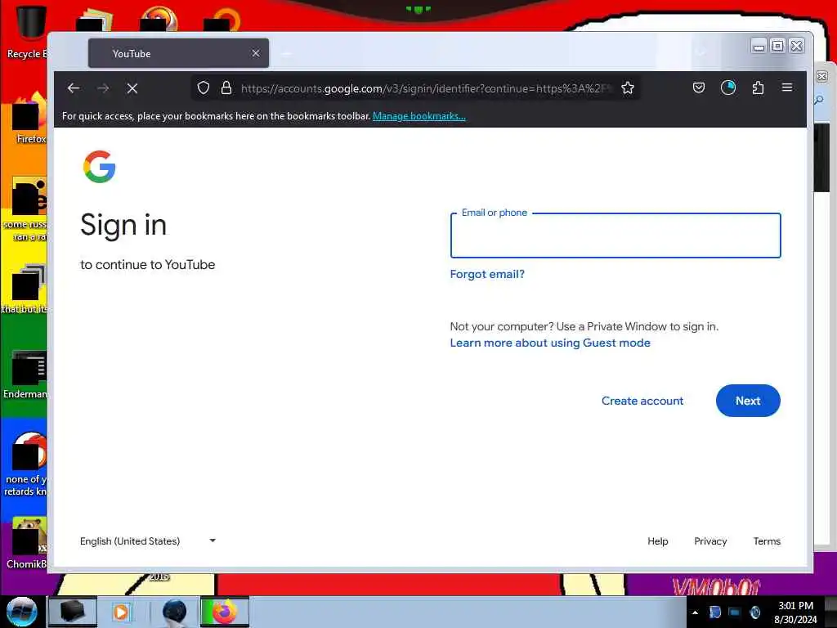Screen dimensions: 837x628
Task: Switch to the Firefox taskbar button
Action: pyautogui.click(x=225, y=612)
